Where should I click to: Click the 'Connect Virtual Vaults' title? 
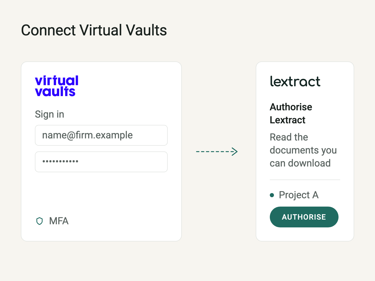point(94,30)
